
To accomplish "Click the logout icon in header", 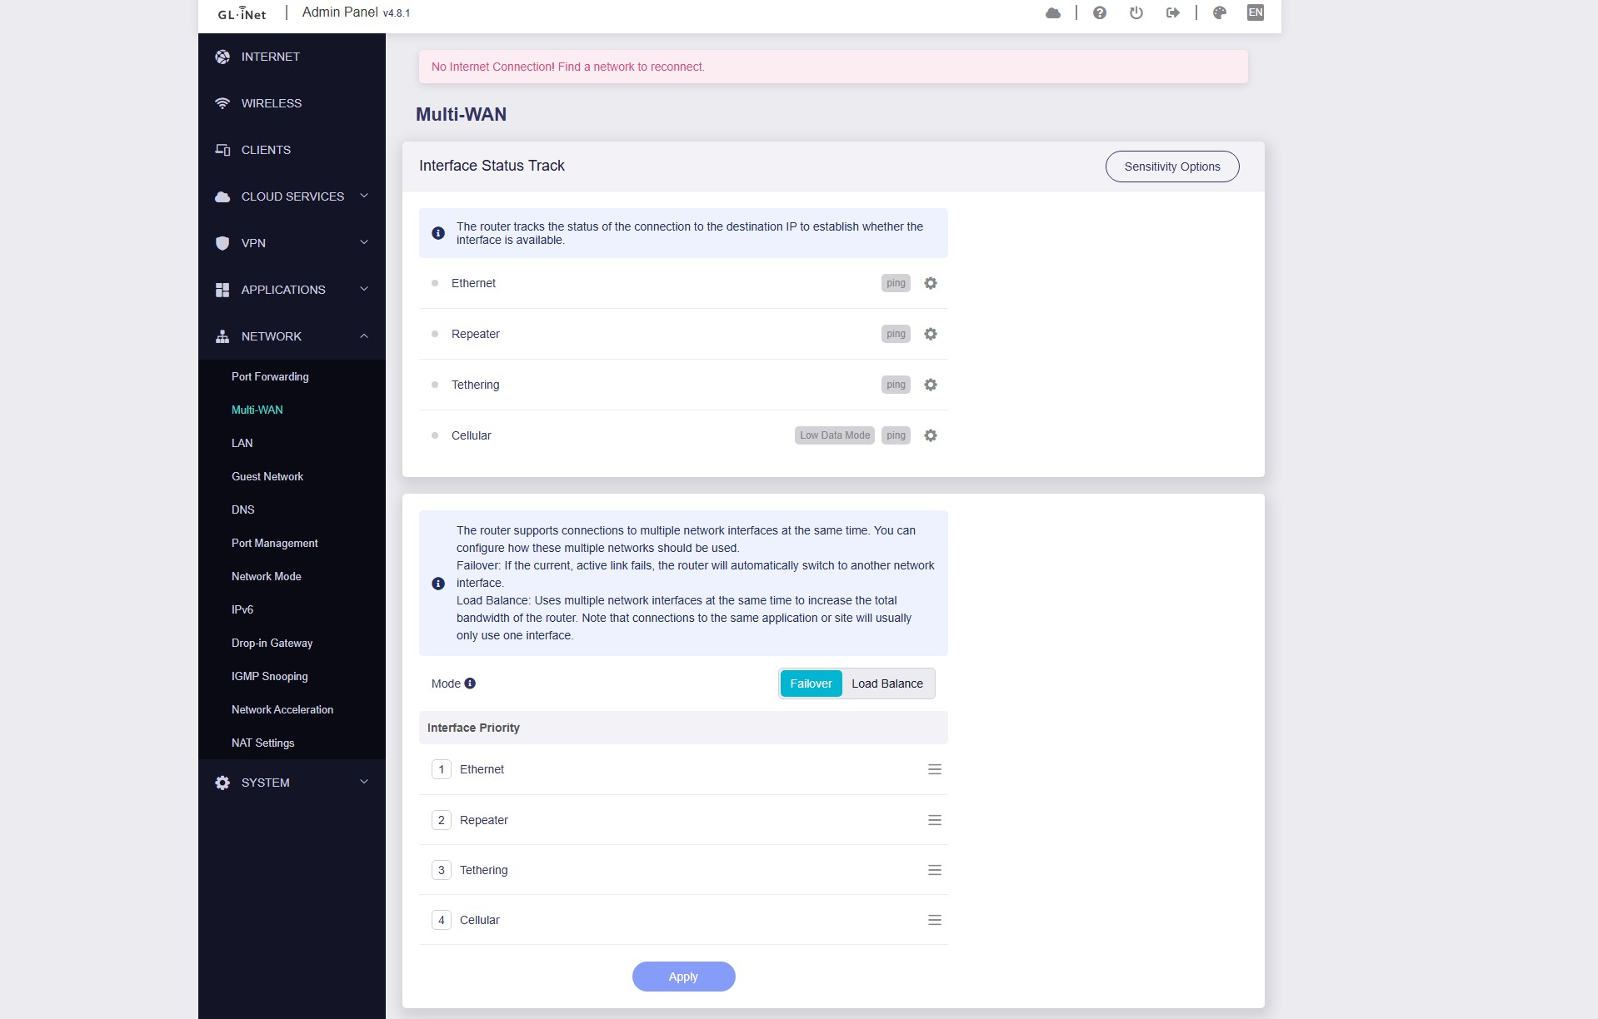I will (x=1173, y=12).
